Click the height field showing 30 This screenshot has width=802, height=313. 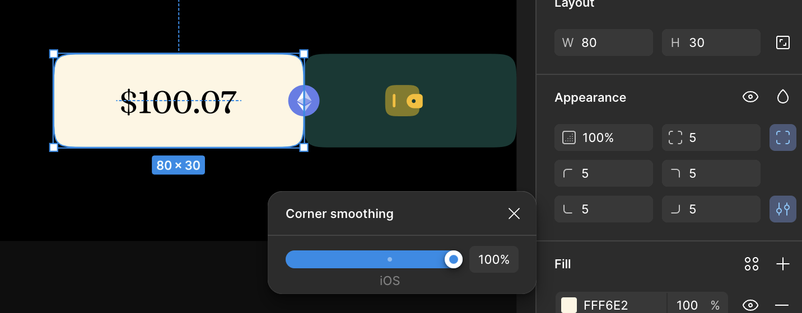pyautogui.click(x=711, y=42)
